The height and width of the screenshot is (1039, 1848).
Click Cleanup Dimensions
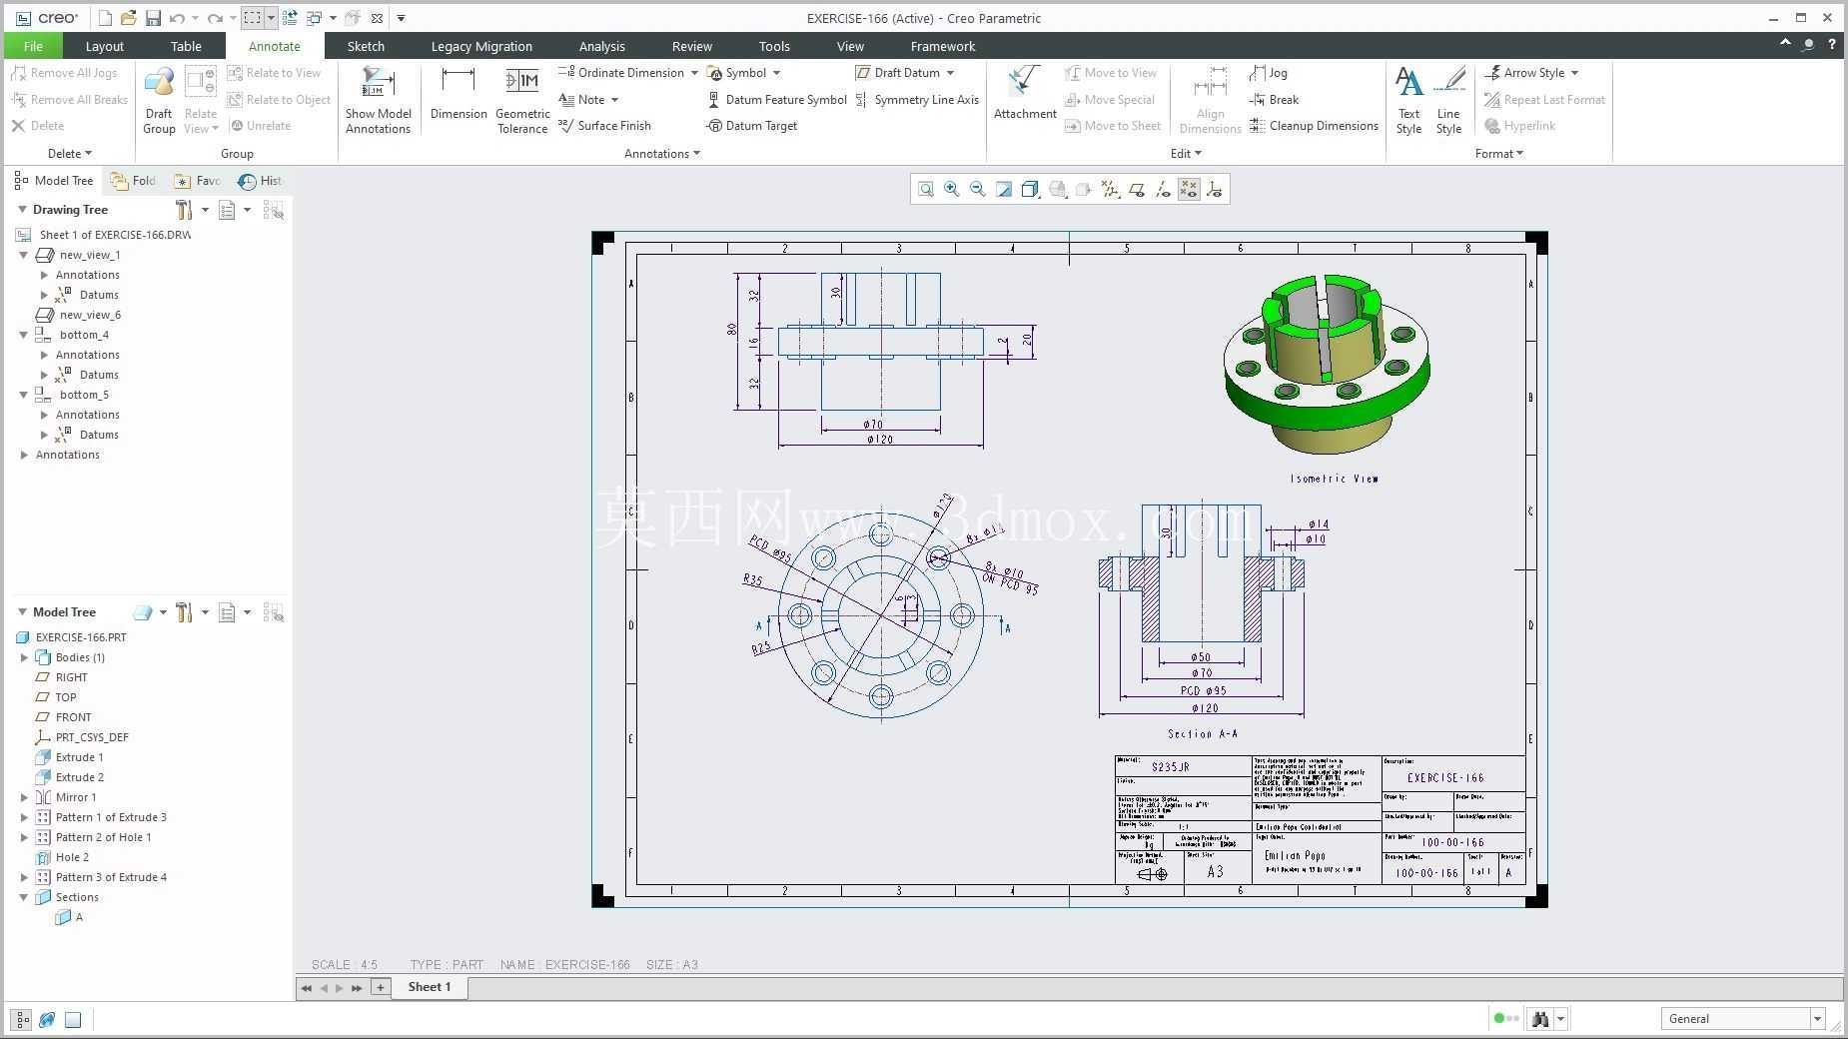(1314, 126)
